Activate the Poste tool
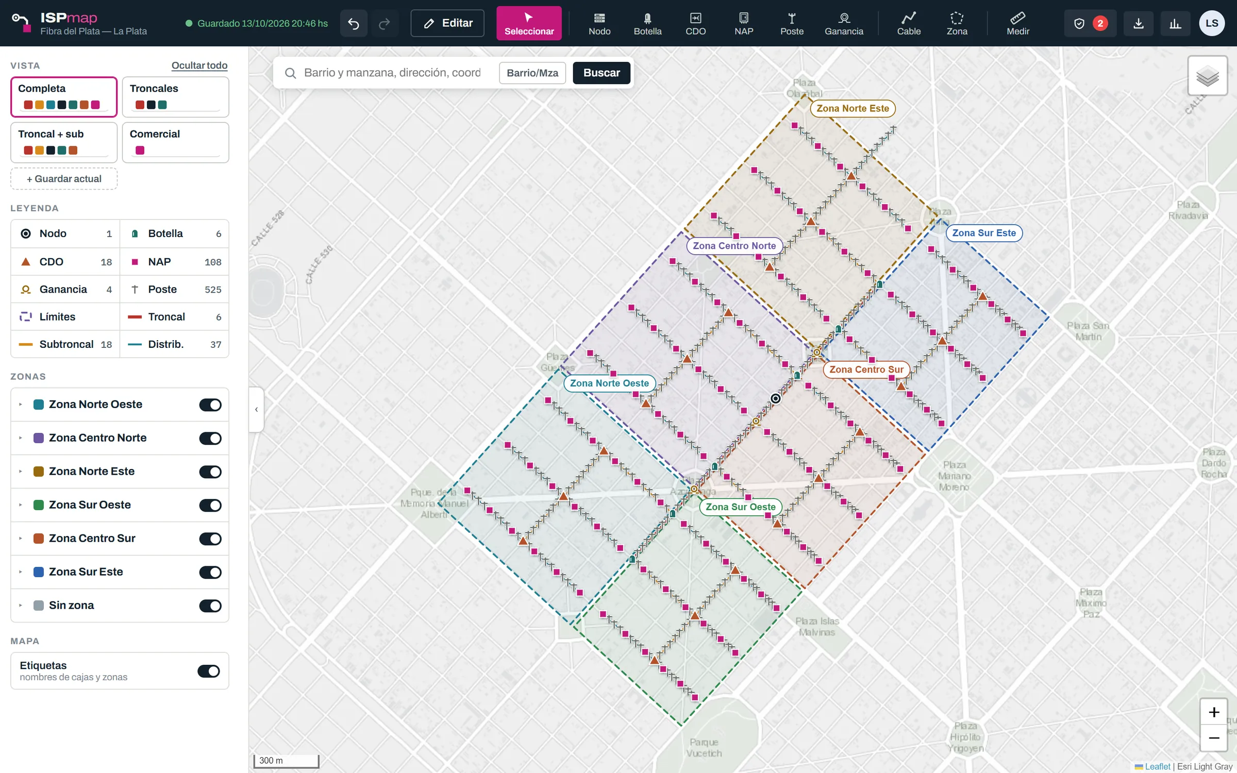Screen dimensions: 1237x773 [792, 23]
